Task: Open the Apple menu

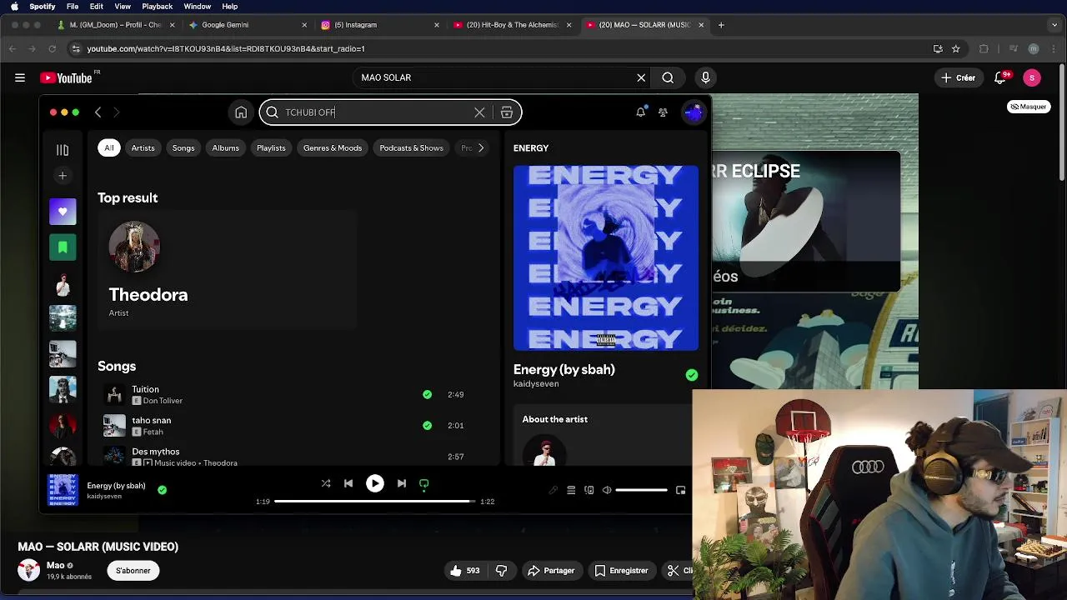Action: tap(14, 7)
